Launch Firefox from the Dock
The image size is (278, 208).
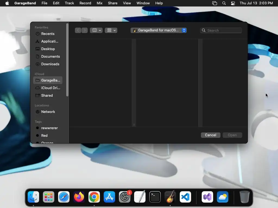point(79,197)
